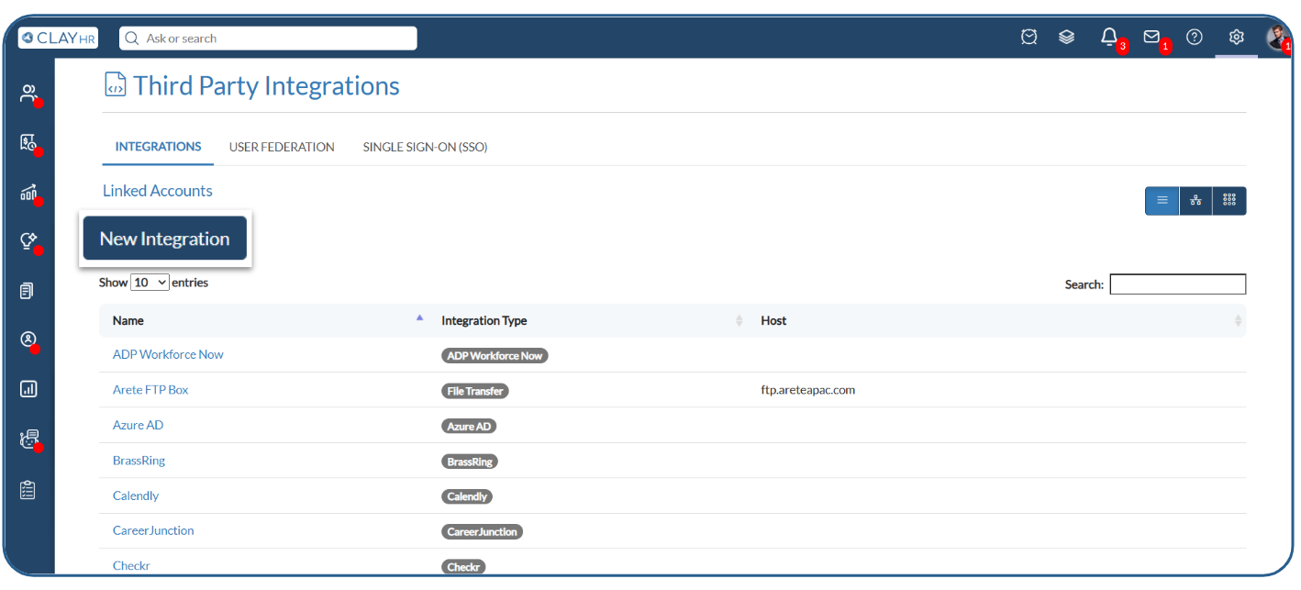
Task: Click the search magnifier icon
Action: click(x=132, y=39)
